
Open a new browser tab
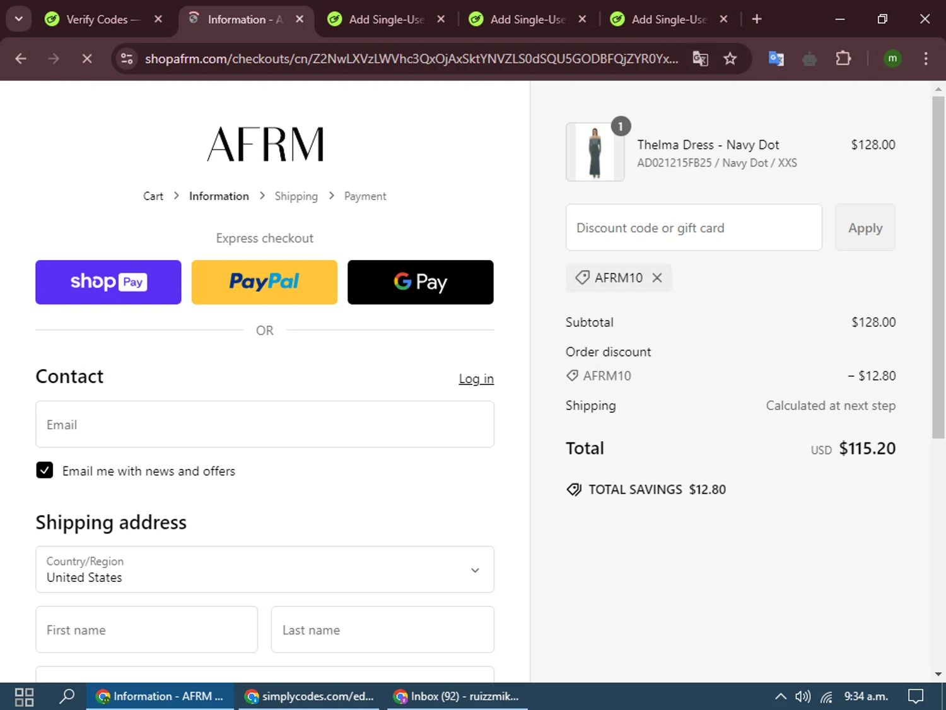click(757, 19)
